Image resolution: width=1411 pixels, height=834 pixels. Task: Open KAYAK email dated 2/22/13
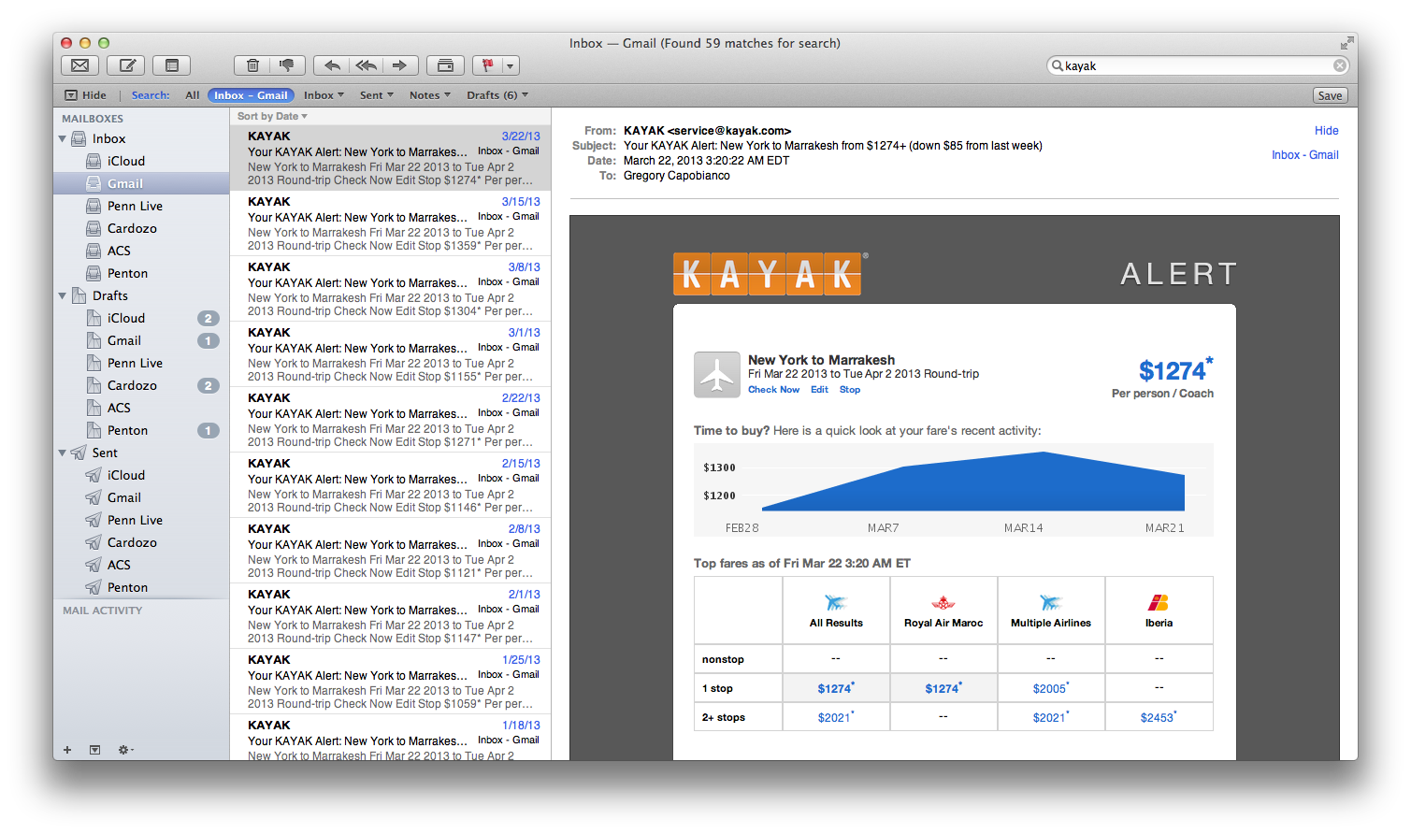390,420
